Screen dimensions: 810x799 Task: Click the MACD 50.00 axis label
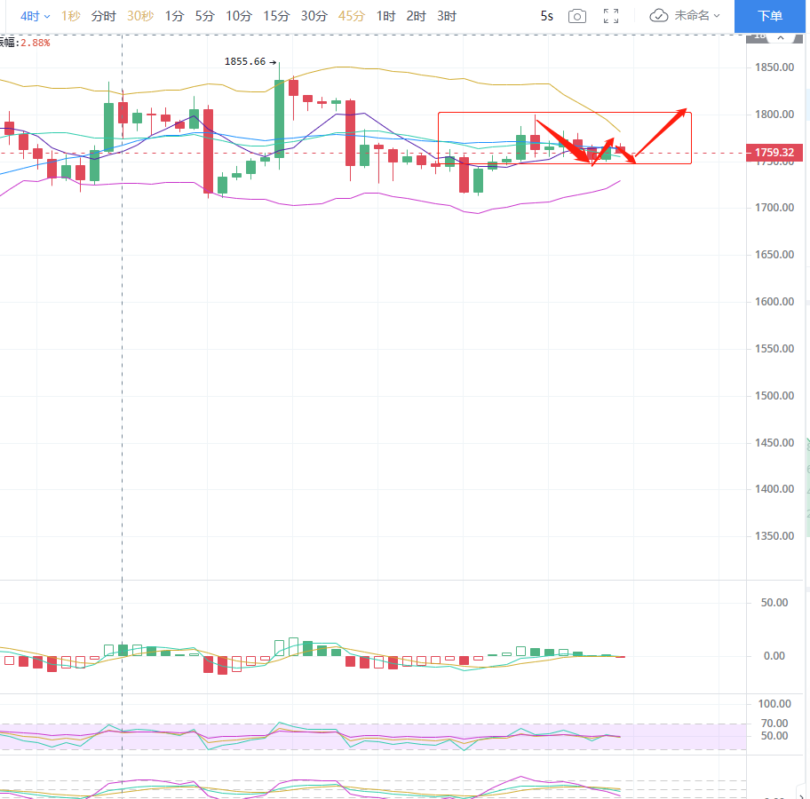774,603
